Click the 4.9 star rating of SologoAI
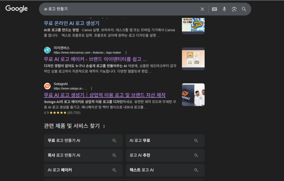Screen dimensions: 284x181 pyautogui.click(x=62, y=113)
